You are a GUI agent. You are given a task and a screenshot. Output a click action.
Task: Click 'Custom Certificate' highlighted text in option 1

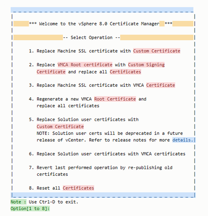pos(157,51)
